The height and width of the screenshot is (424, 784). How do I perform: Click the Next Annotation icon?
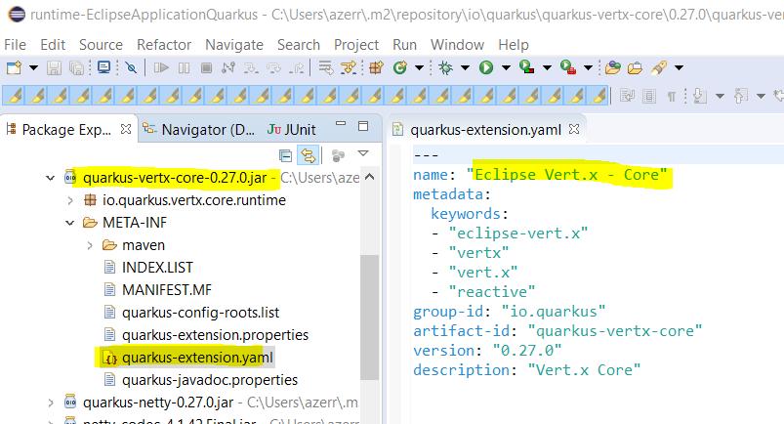click(x=700, y=96)
